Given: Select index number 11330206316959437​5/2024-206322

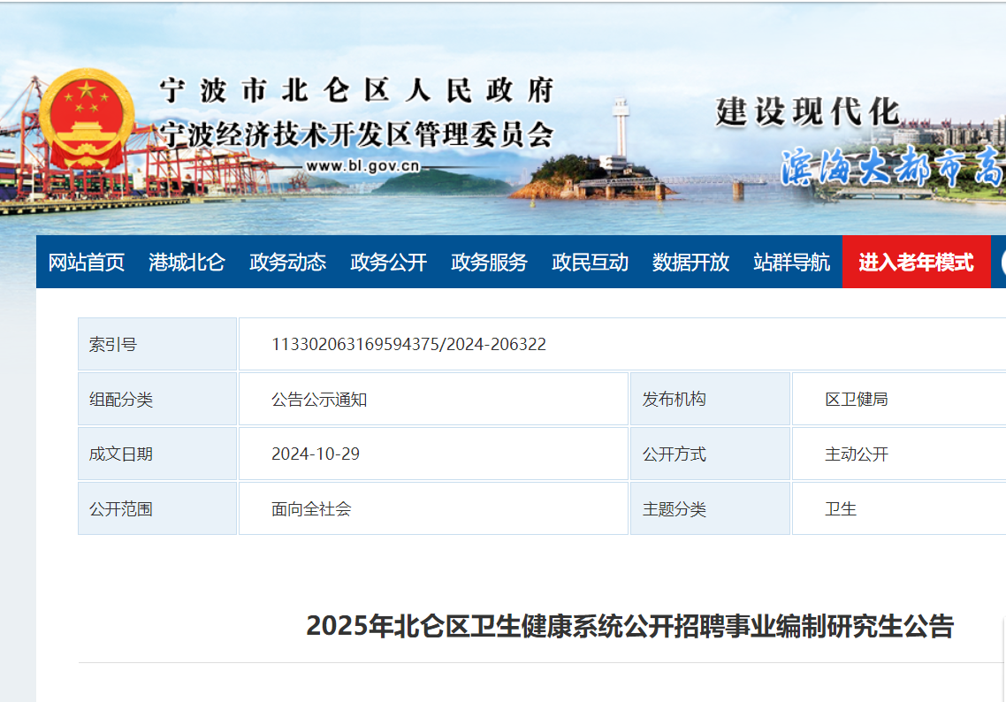Looking at the screenshot, I should (x=408, y=345).
